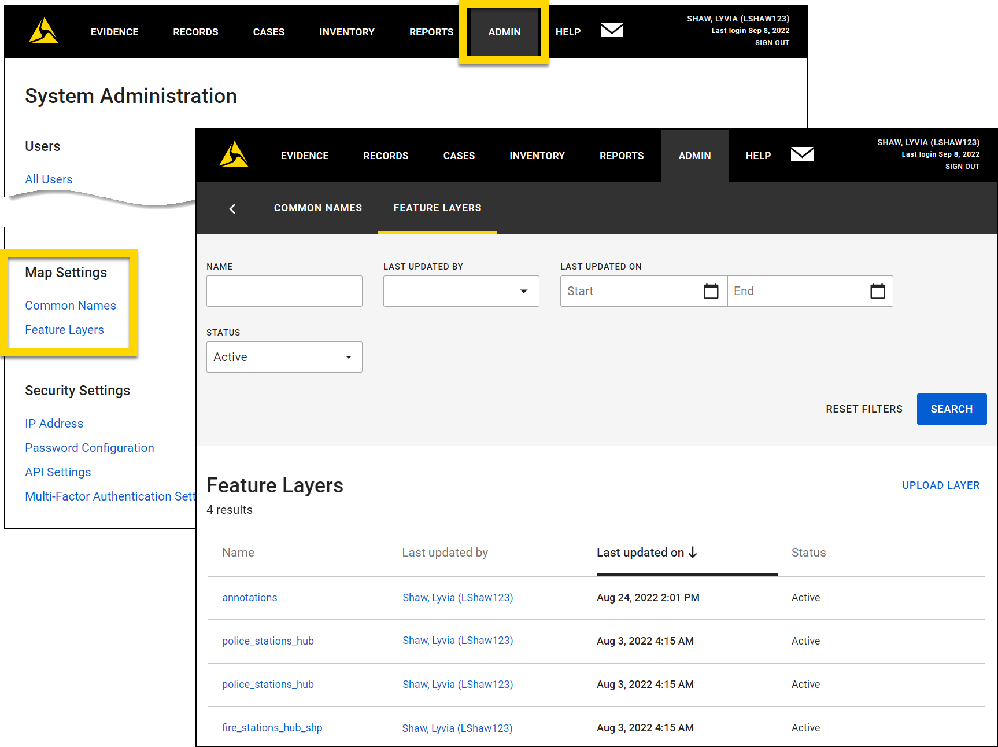Click All Users in the sidebar

coord(49,179)
